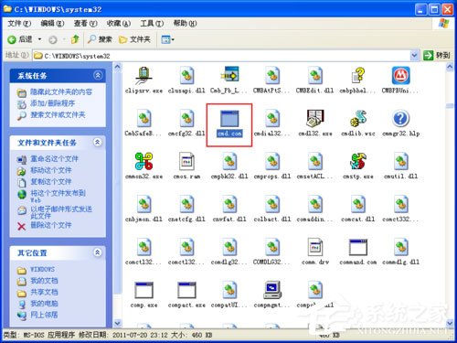Collapse the File and Folder Tasks panel
This screenshot has height=343, width=457.
98,142
